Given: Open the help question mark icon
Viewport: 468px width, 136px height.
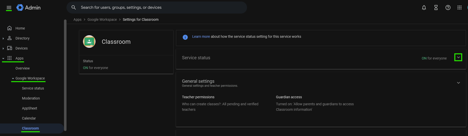Looking at the screenshot, I should [x=448, y=7].
